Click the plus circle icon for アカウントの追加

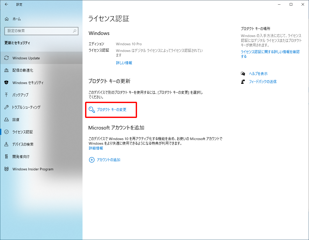(x=92, y=160)
